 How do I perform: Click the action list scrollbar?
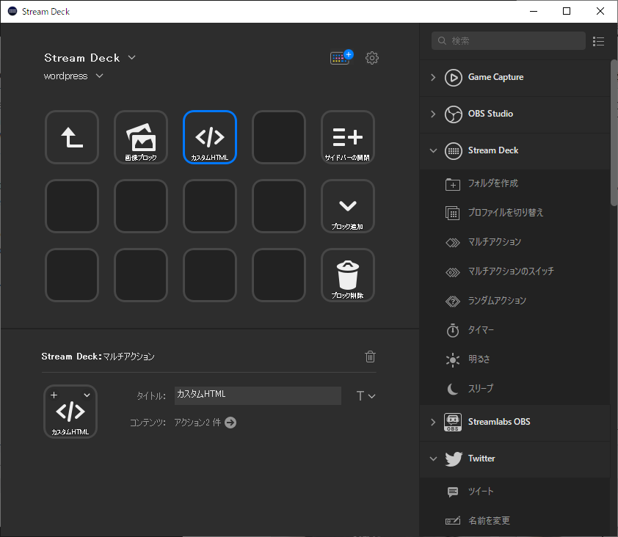(x=614, y=133)
